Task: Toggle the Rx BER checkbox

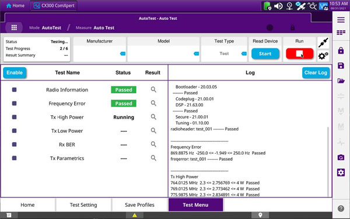Action: pyautogui.click(x=14, y=144)
